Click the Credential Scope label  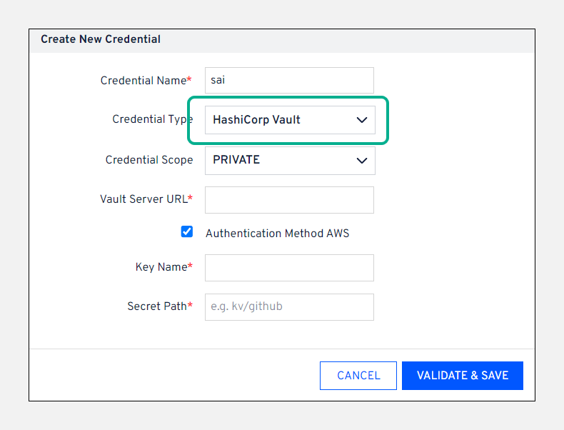(x=149, y=160)
